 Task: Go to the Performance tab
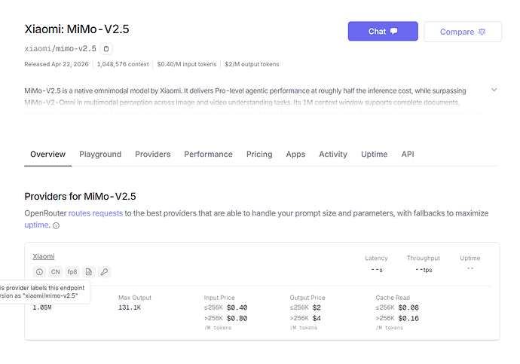pyautogui.click(x=208, y=154)
